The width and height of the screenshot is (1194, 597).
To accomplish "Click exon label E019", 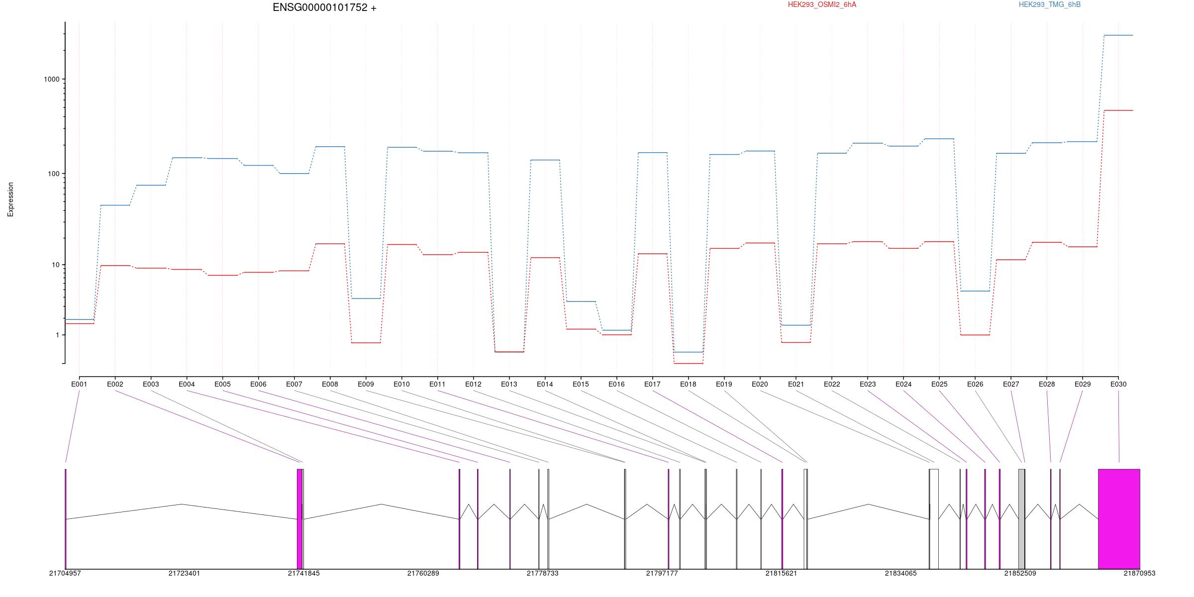I will [724, 384].
